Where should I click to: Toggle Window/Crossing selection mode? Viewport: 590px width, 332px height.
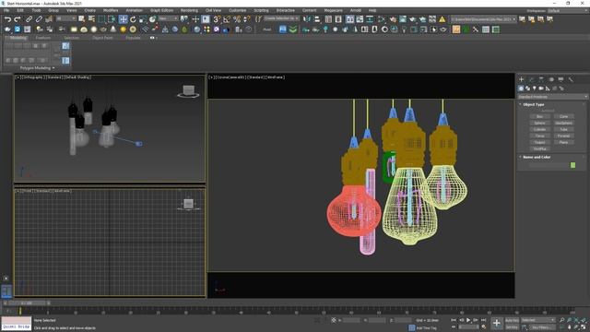coord(112,18)
